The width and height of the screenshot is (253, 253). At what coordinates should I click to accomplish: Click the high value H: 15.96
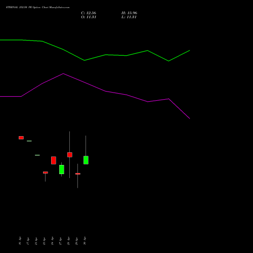pyautogui.click(x=129, y=13)
